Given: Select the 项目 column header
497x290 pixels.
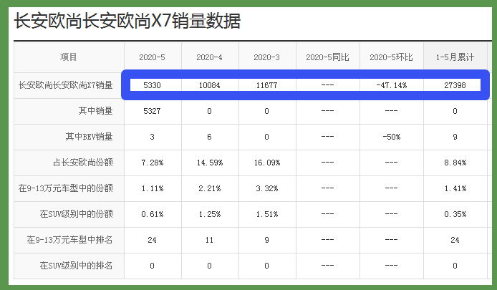Looking at the screenshot, I should (x=69, y=57).
